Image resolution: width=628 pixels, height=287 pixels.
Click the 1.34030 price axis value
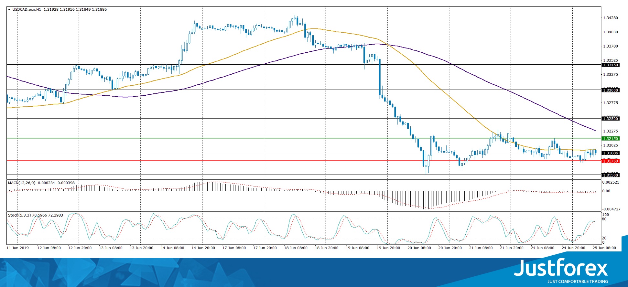(611, 32)
